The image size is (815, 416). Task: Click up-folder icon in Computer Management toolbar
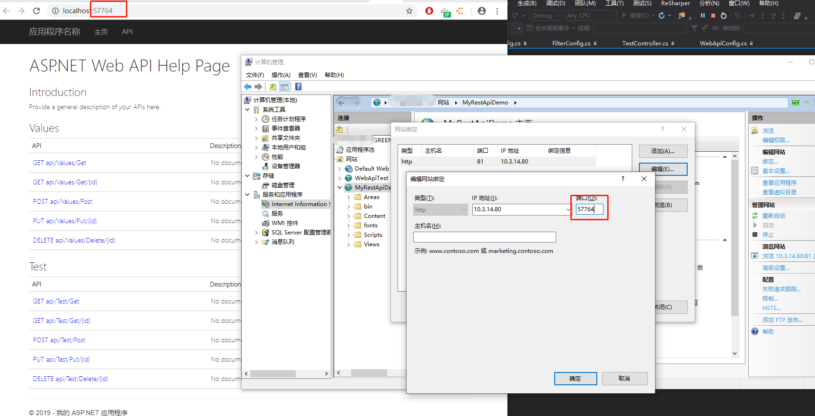(273, 87)
